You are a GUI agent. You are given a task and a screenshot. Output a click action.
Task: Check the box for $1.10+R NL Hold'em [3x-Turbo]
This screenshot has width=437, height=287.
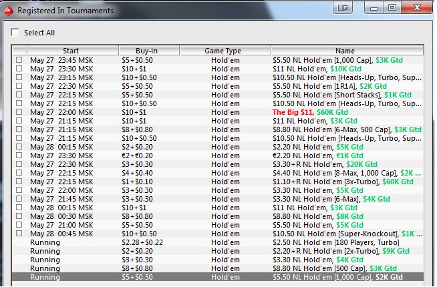(x=19, y=182)
